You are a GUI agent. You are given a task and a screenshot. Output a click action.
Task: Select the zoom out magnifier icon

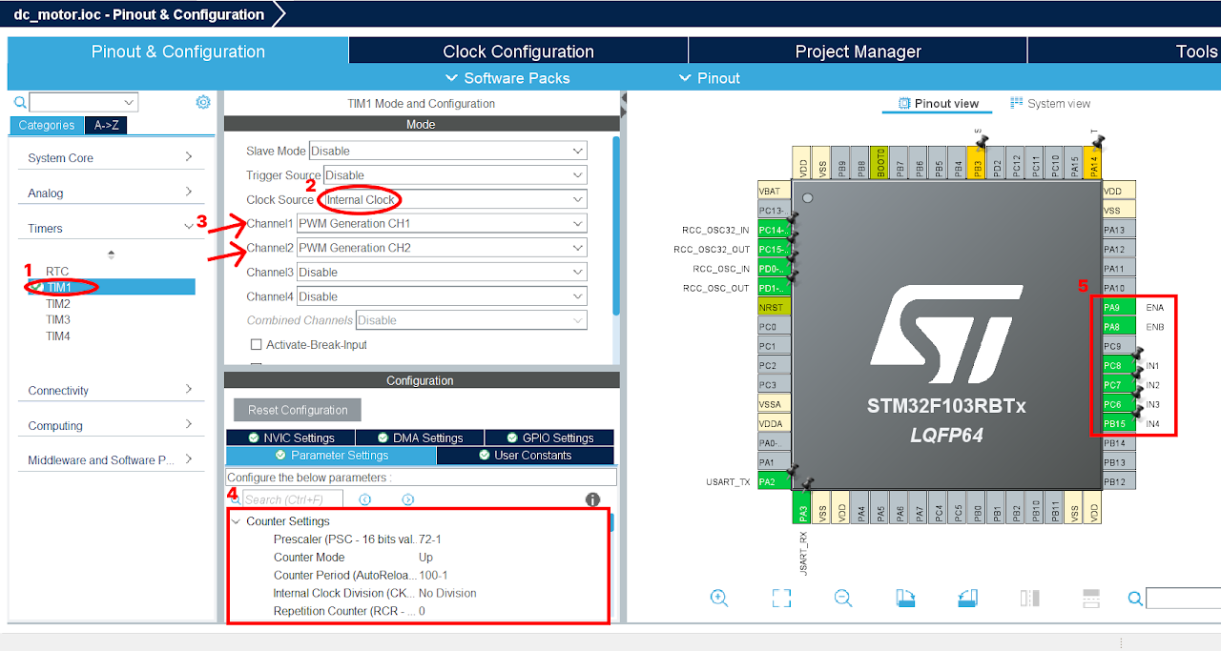[x=843, y=598]
